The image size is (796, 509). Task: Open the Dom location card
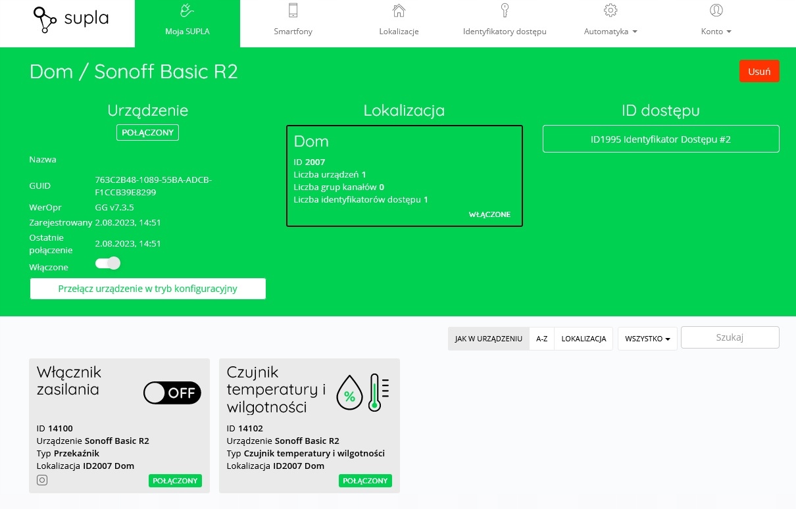click(x=405, y=176)
